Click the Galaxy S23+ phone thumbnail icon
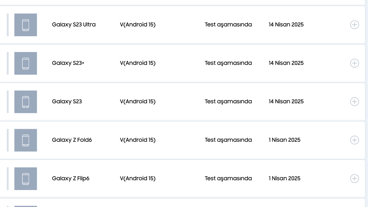Viewport: 368px width, 207px height. tap(26, 63)
